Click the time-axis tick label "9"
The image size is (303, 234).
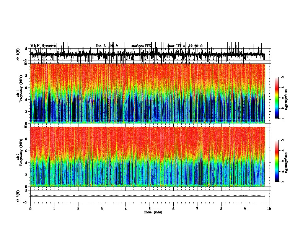[x=245, y=209]
